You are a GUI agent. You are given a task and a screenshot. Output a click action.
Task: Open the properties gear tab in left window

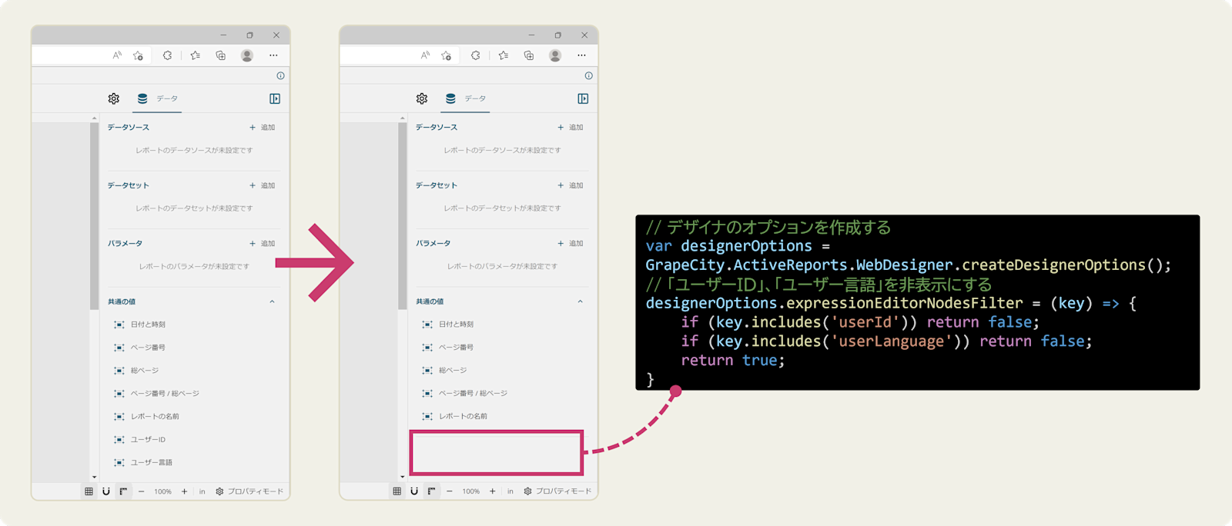point(114,98)
